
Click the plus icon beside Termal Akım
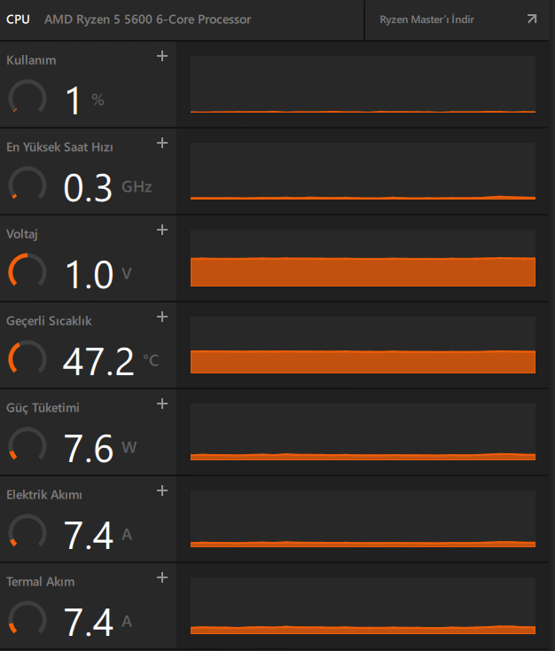[x=161, y=577]
